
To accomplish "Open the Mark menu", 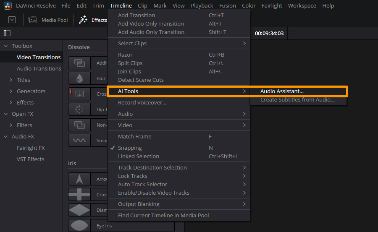I will [x=160, y=5].
